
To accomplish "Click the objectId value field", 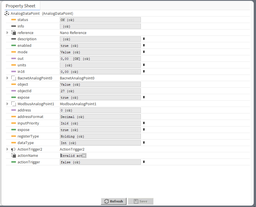I will click(x=100, y=91).
